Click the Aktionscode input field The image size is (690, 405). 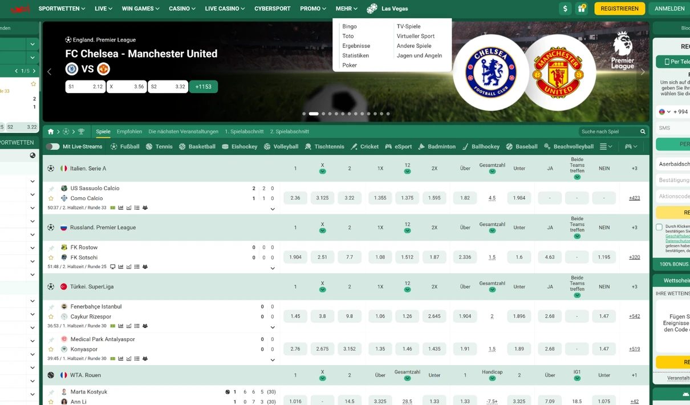click(673, 196)
